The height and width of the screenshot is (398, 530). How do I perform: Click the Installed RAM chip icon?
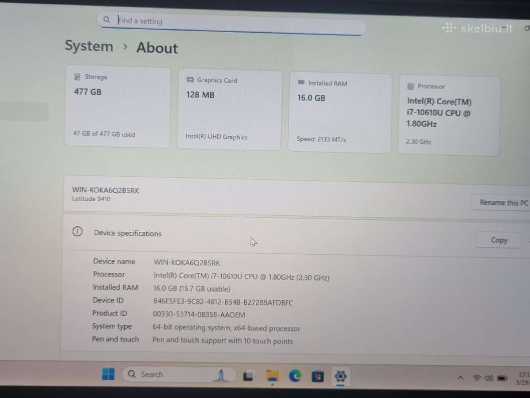coord(301,83)
